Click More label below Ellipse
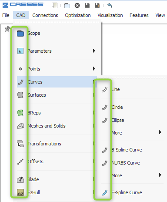This screenshot has height=202, width=167. pos(117,133)
